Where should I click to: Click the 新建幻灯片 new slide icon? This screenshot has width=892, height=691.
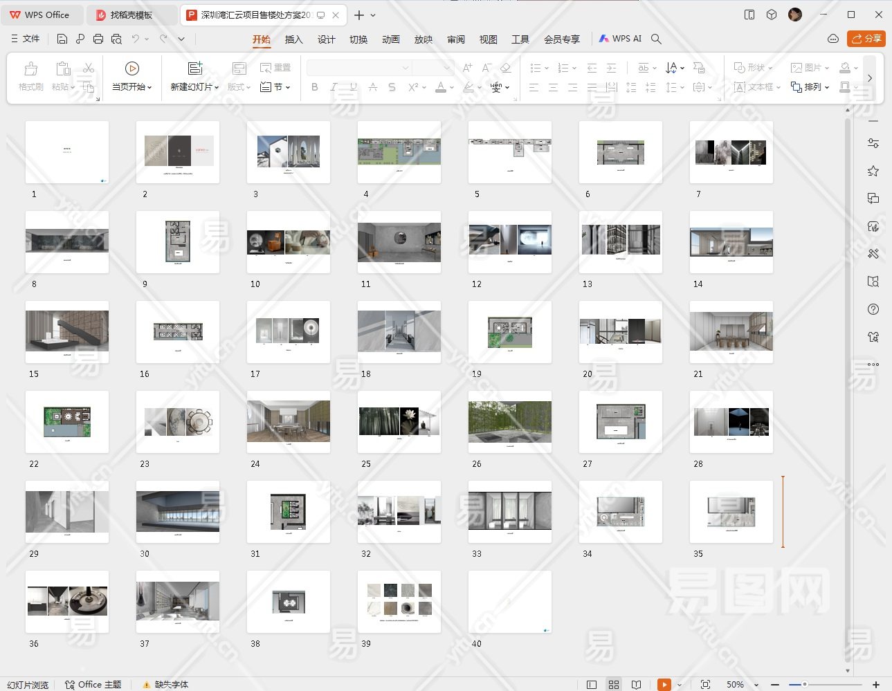tap(195, 68)
